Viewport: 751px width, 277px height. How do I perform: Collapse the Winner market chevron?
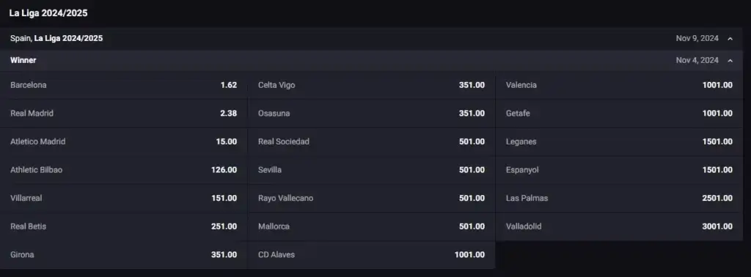(730, 61)
